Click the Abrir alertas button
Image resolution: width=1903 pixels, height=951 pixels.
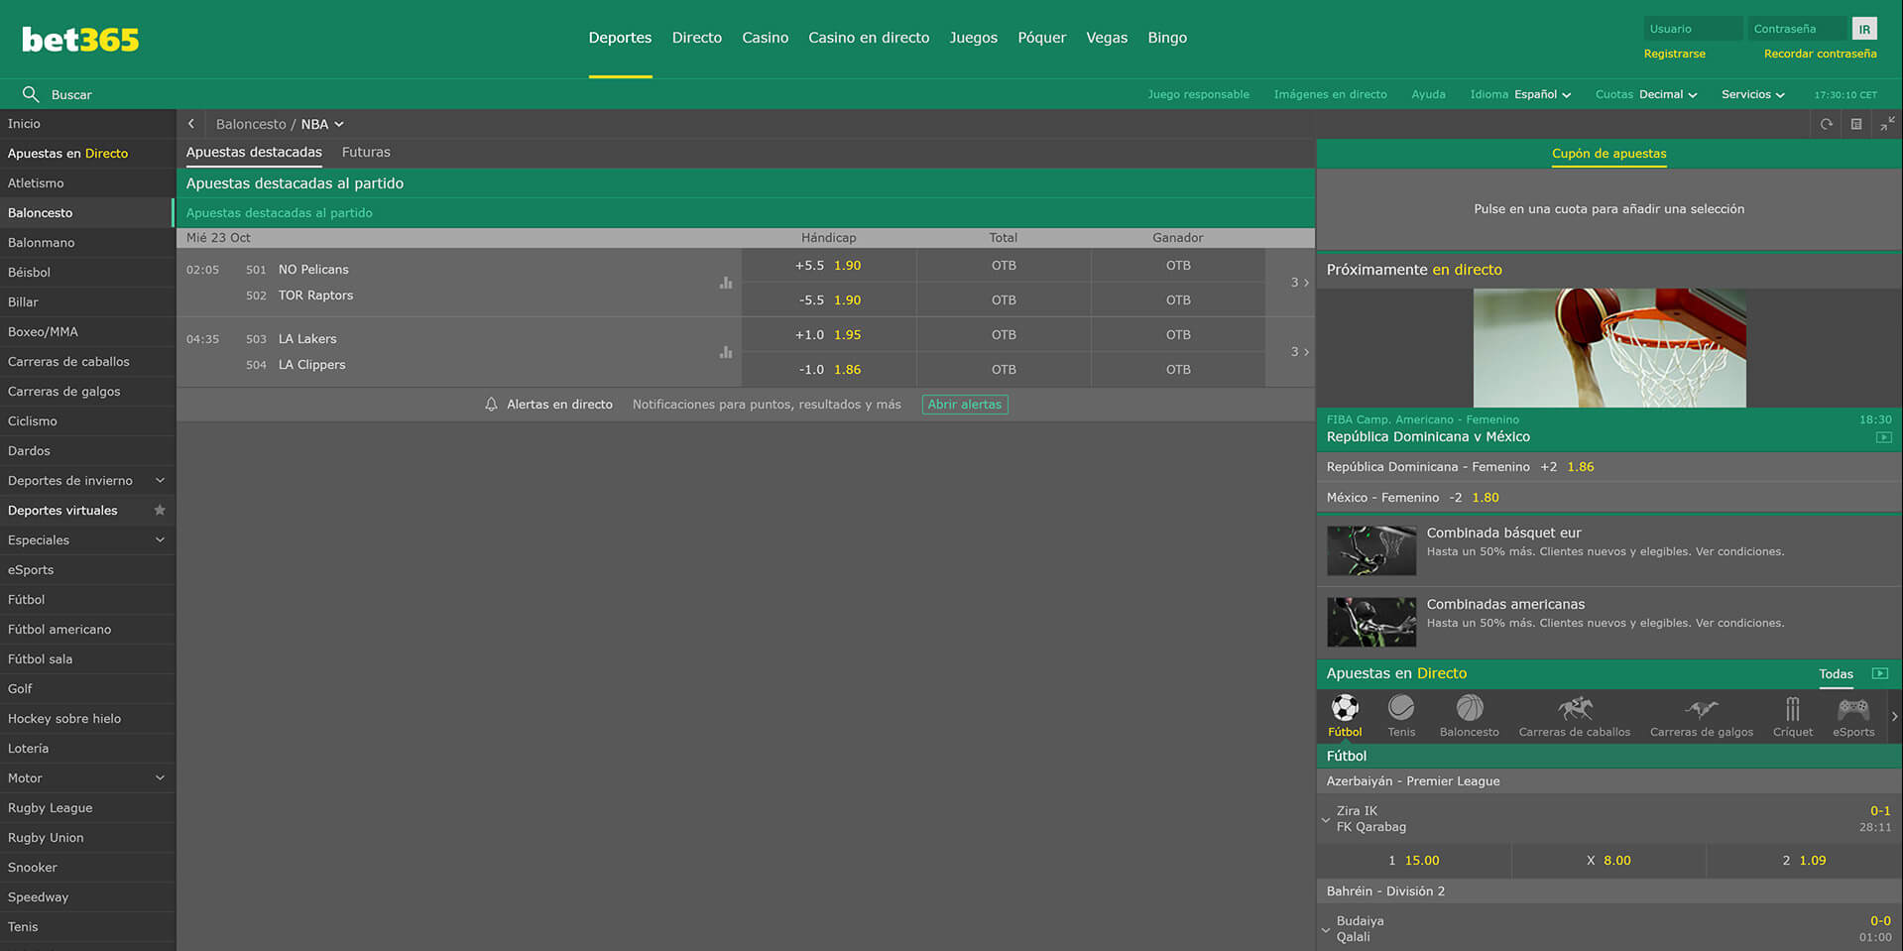click(964, 405)
